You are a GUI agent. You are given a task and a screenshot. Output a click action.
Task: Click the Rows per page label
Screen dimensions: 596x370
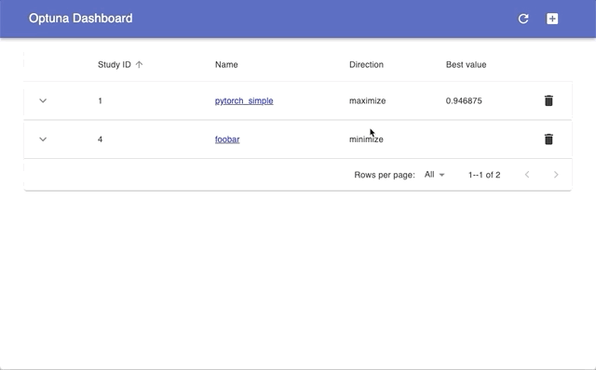tap(385, 175)
